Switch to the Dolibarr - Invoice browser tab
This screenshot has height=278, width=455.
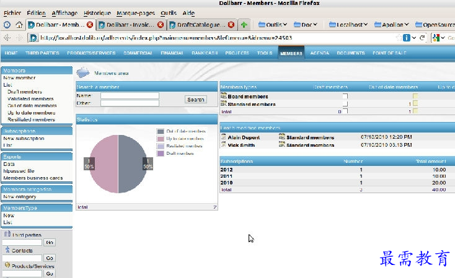point(130,25)
